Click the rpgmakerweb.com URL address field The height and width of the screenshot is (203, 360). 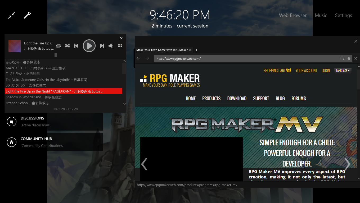coord(247,58)
